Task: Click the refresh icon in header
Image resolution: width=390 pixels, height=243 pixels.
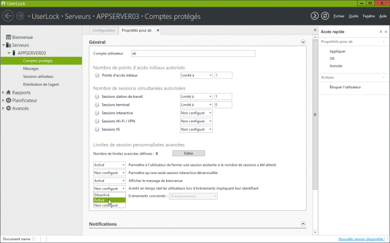Action: pos(325,16)
